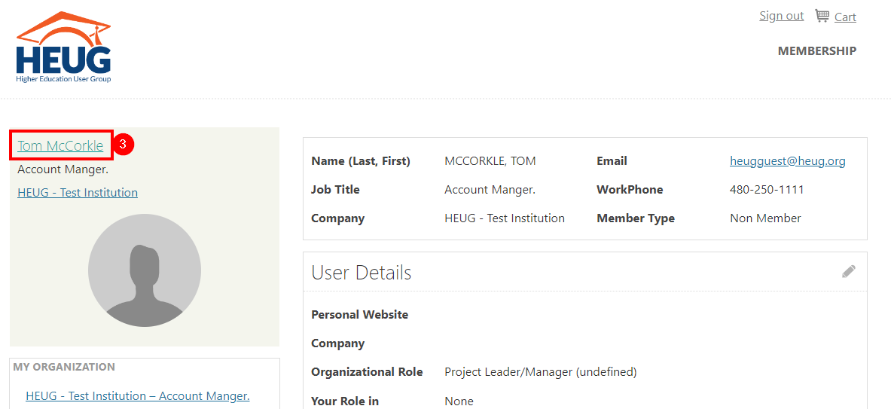Select the Name (Last, First) label
The height and width of the screenshot is (409, 891).
361,161
